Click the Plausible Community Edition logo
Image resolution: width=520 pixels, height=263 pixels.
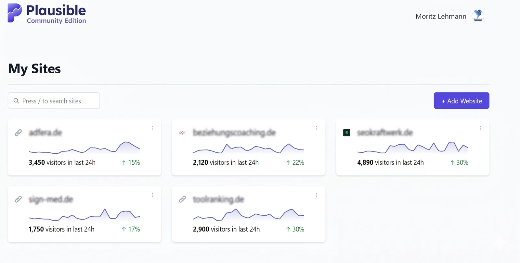click(47, 14)
